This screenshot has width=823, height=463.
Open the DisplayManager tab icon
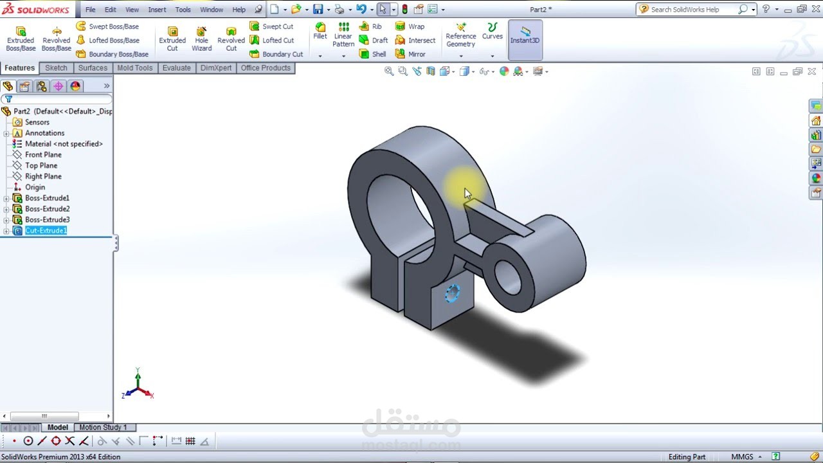pos(75,86)
